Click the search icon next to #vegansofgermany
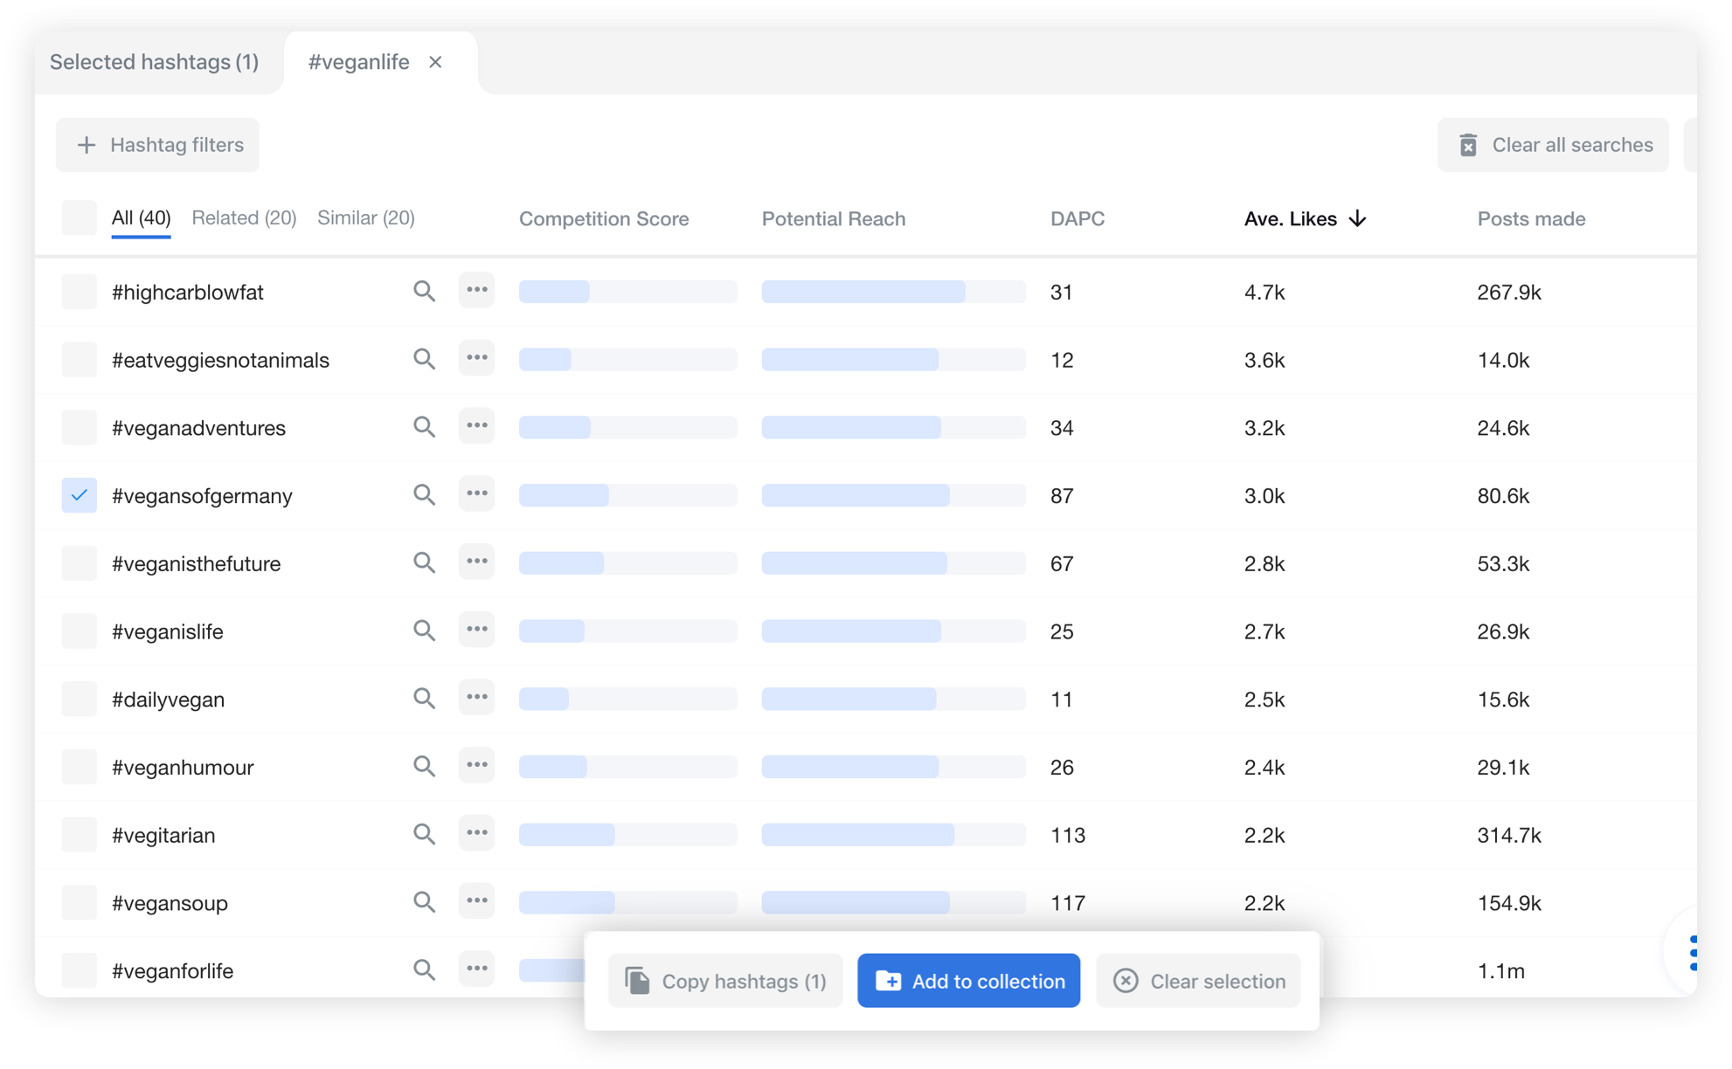The width and height of the screenshot is (1732, 1069). [424, 495]
